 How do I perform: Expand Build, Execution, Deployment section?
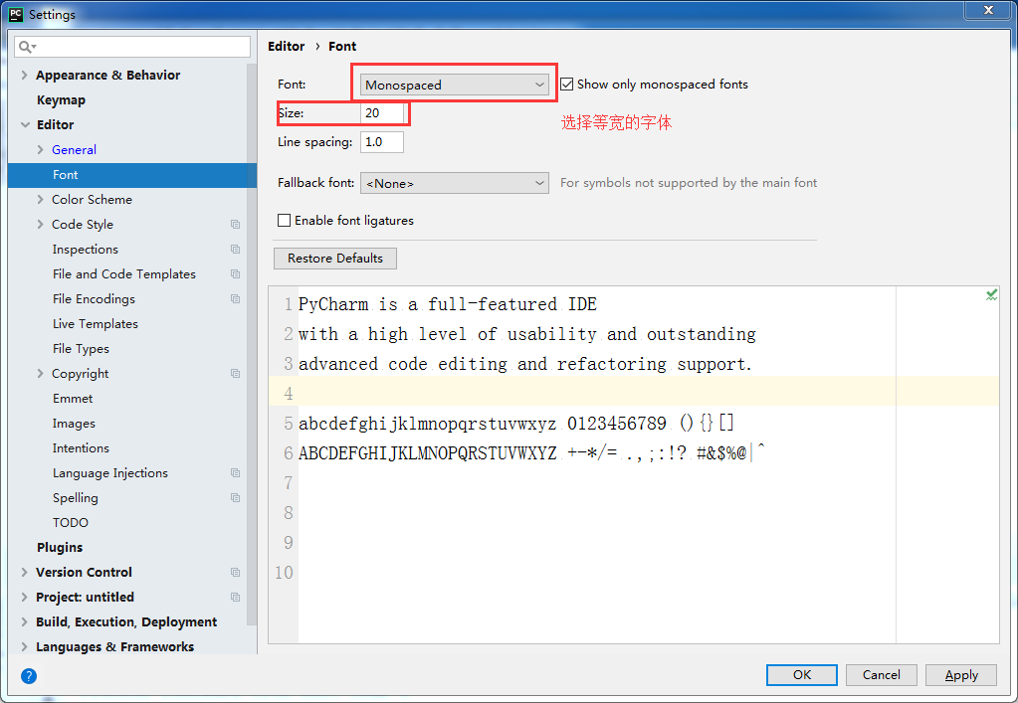click(x=24, y=621)
